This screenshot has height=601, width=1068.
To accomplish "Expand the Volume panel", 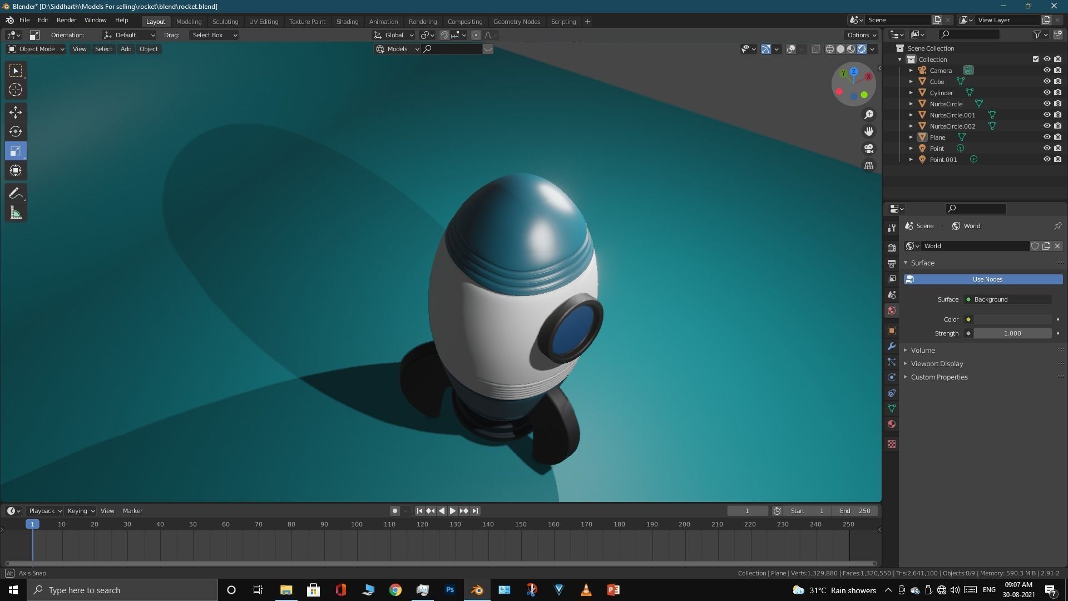I will tap(923, 350).
